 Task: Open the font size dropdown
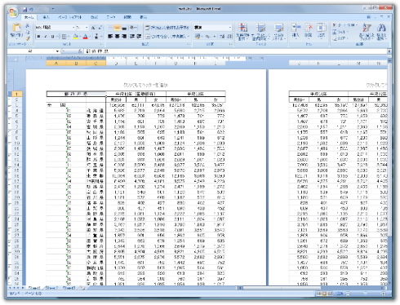[87, 28]
